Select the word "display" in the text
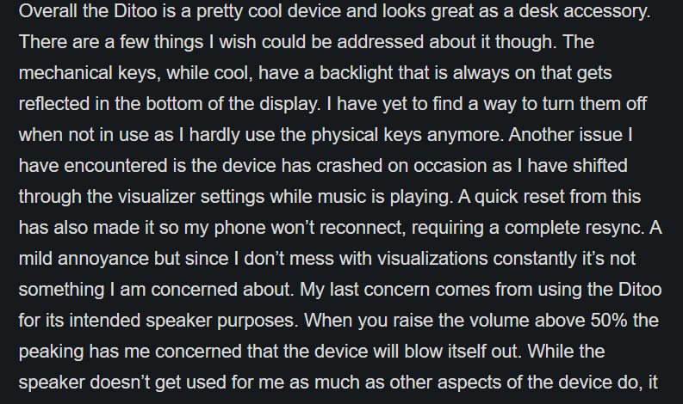The image size is (683, 404). [288, 104]
